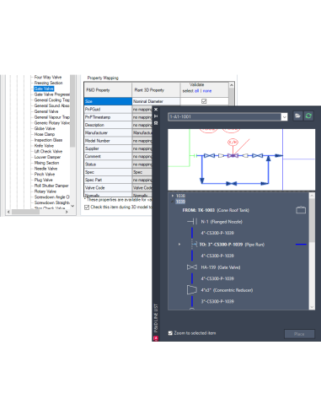321x415 pixels.
Task: Click the flanged nozzle symbol for N-1
Action: (x=192, y=222)
